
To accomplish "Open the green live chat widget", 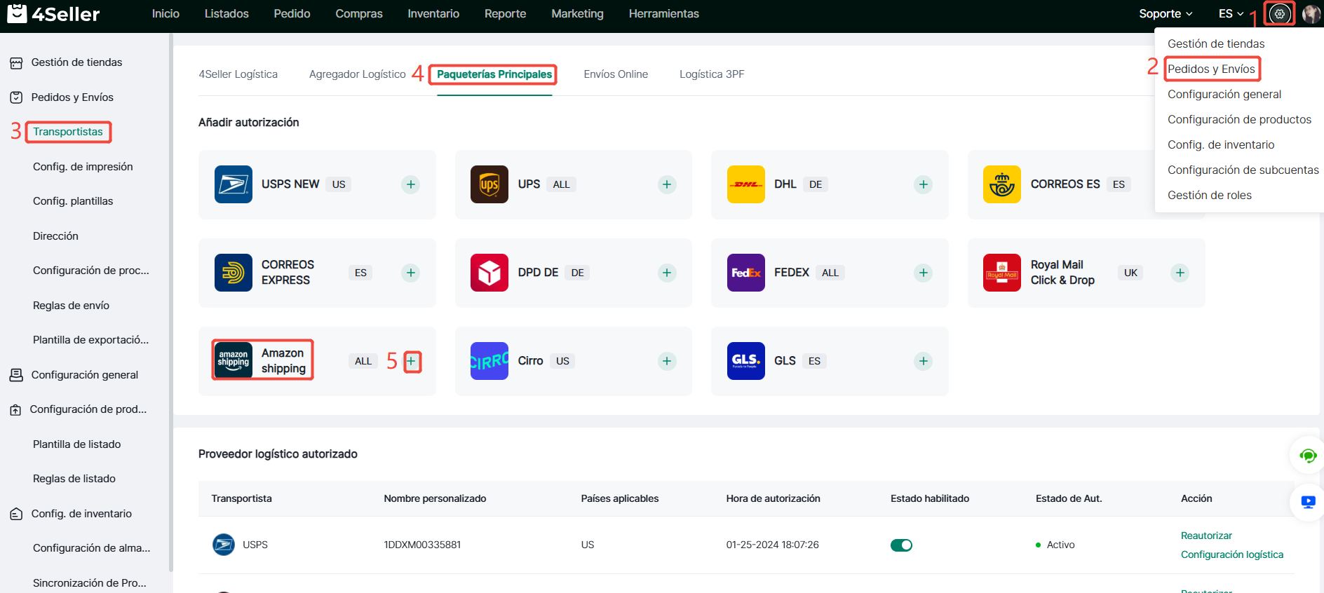I will (x=1308, y=456).
